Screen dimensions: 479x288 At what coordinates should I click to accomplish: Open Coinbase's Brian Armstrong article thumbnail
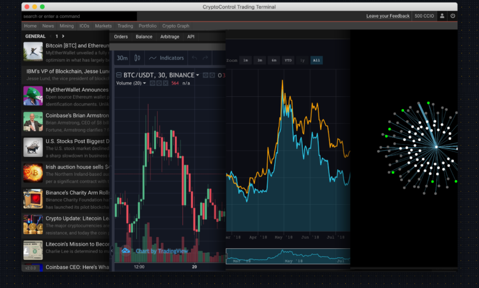click(x=33, y=121)
